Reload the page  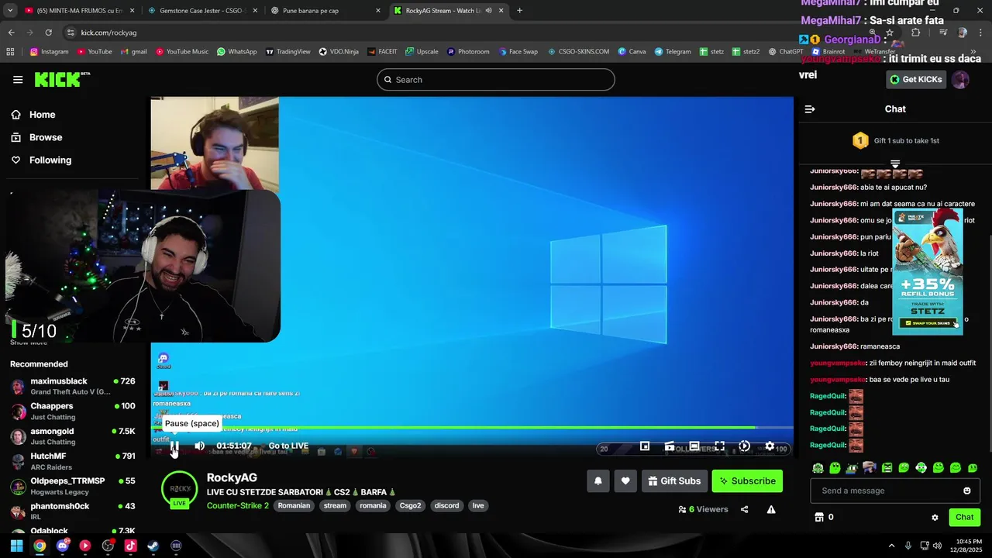(x=48, y=33)
